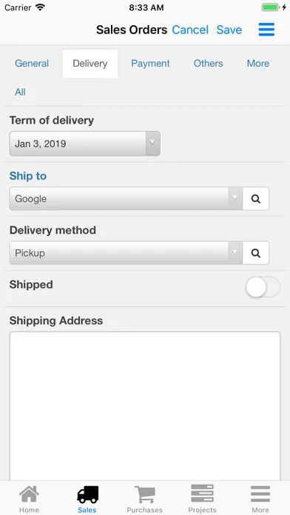
Task: Search Ship to with magnifier icon
Action: pyautogui.click(x=256, y=199)
